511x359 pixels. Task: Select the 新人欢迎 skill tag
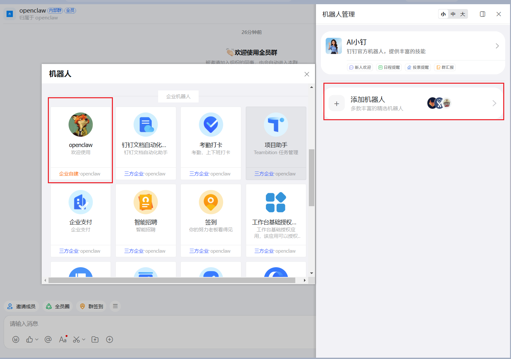tap(360, 67)
